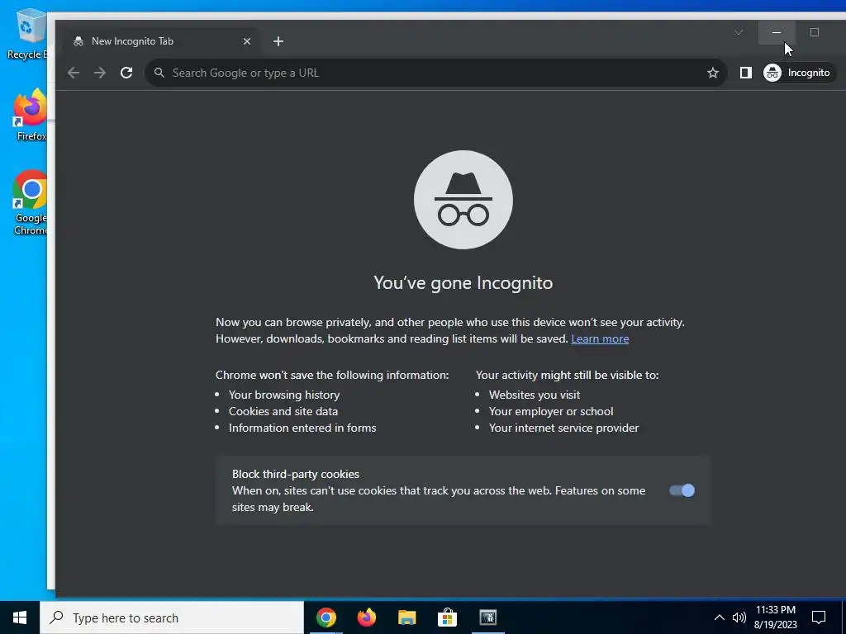Open the Learn more link
The width and height of the screenshot is (846, 634).
click(x=600, y=338)
